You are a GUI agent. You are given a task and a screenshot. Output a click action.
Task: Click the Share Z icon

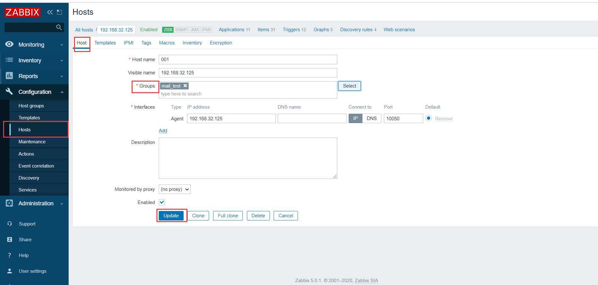(x=9, y=239)
